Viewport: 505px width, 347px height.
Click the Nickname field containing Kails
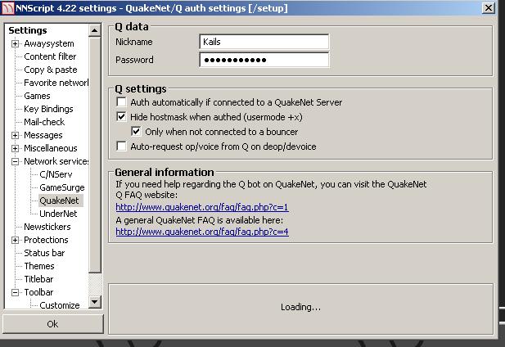click(x=264, y=42)
